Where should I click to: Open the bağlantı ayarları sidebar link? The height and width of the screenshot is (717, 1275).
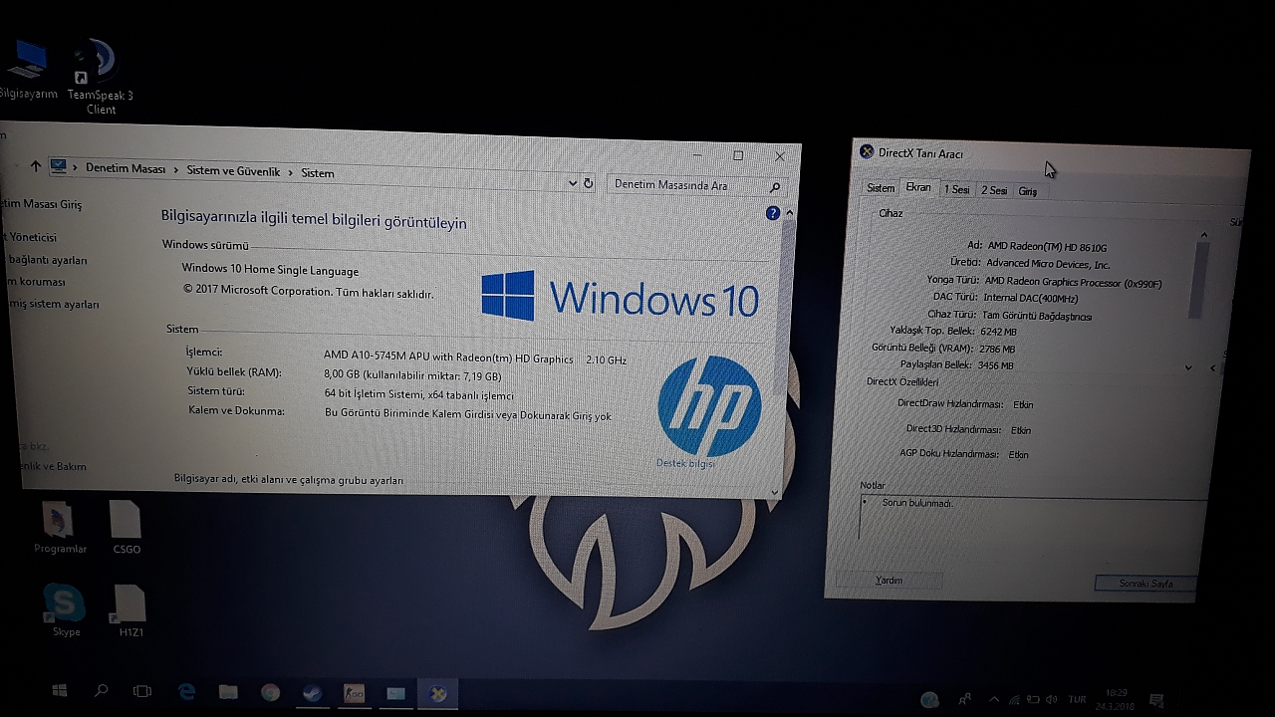[47, 260]
